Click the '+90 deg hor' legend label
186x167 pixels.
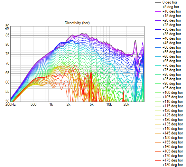tap(172, 83)
